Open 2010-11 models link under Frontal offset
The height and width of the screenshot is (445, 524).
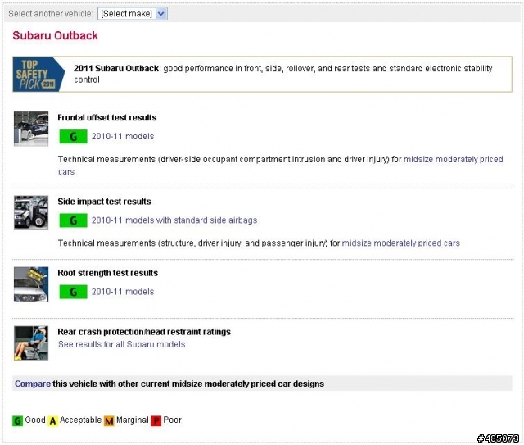(123, 137)
